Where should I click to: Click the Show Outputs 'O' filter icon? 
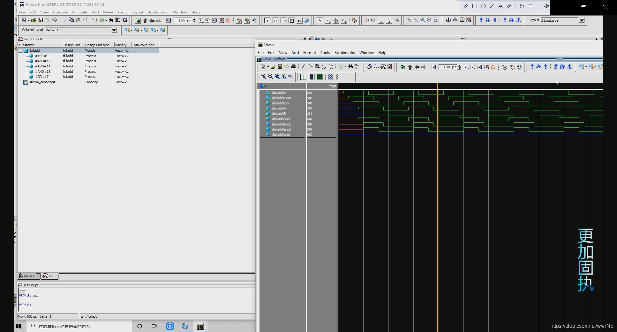(x=275, y=21)
